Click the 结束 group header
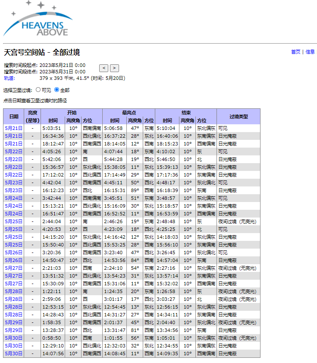 (x=186, y=113)
